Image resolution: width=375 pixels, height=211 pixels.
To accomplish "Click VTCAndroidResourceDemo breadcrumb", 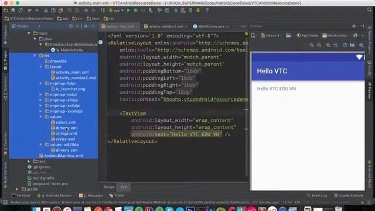I will (29, 18).
